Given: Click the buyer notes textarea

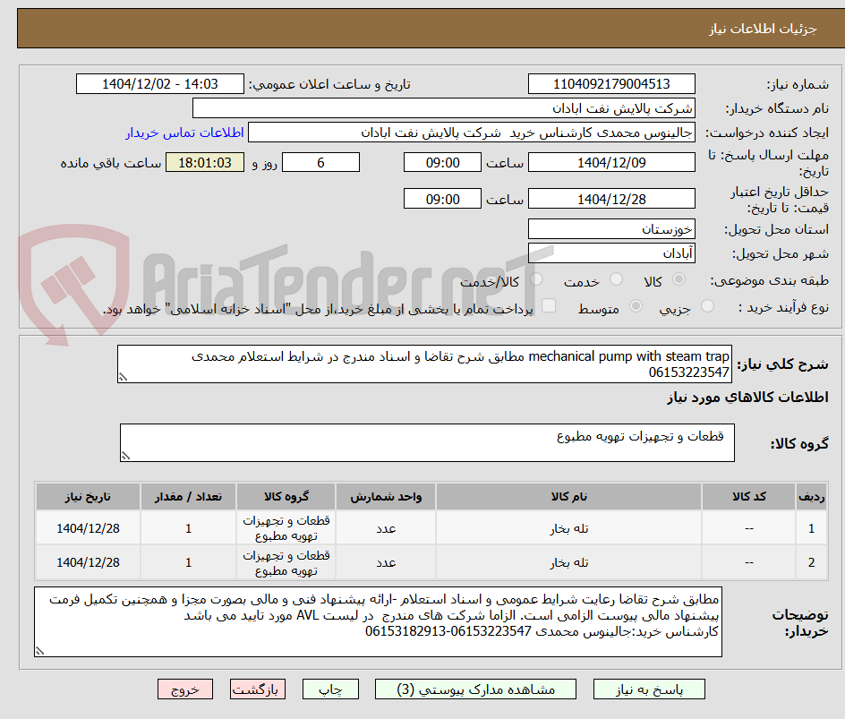Looking at the screenshot, I should [x=379, y=622].
